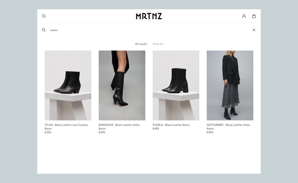The width and height of the screenshot is (298, 183).
Task: Open the PUEBLA boots product image
Action: point(176,85)
